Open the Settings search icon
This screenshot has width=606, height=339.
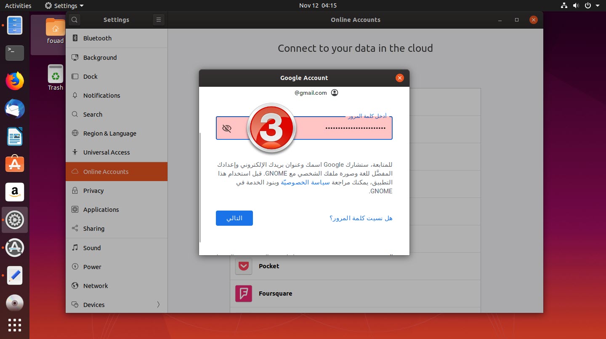[74, 20]
